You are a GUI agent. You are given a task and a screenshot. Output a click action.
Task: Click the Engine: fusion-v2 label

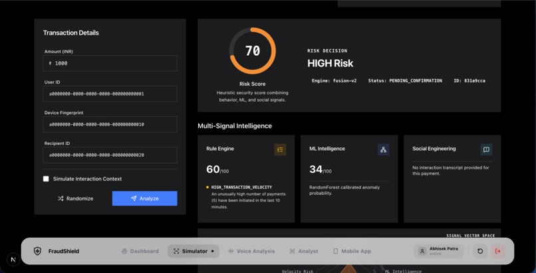tap(334, 81)
